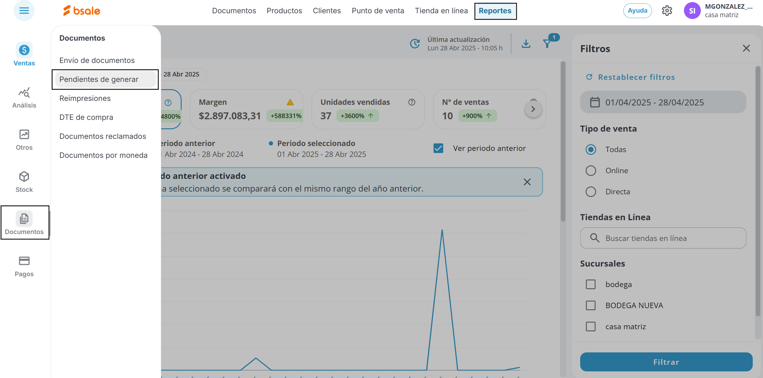Click the filter funnel icon
The height and width of the screenshot is (378, 763).
point(547,44)
